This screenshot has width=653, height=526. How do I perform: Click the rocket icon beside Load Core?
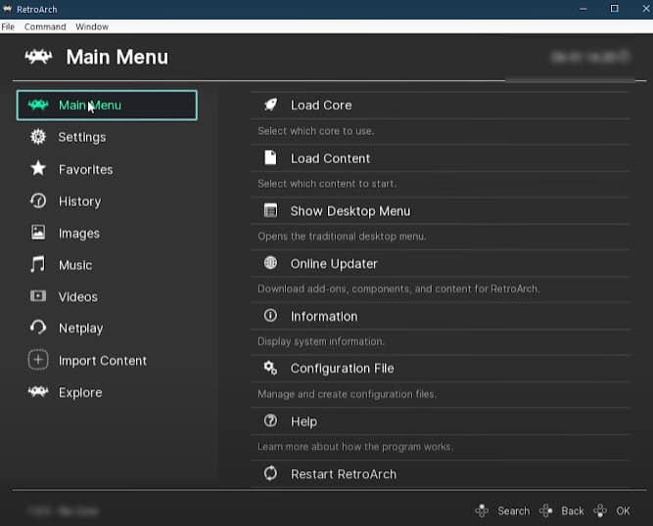click(x=270, y=105)
